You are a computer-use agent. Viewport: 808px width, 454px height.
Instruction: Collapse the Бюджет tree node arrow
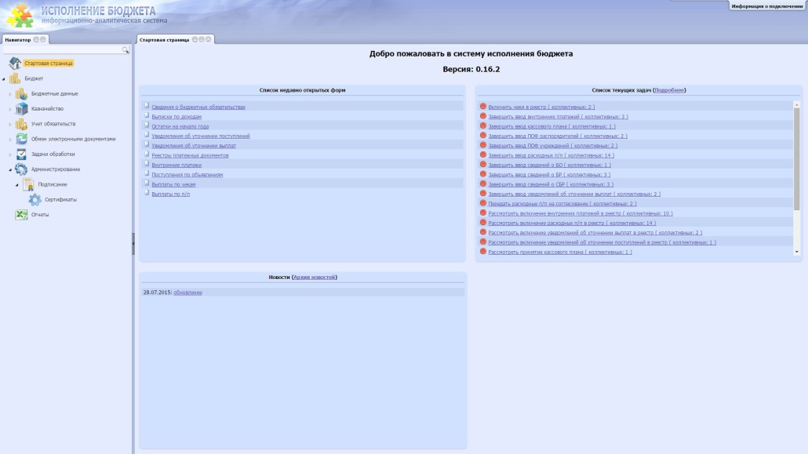[4, 79]
